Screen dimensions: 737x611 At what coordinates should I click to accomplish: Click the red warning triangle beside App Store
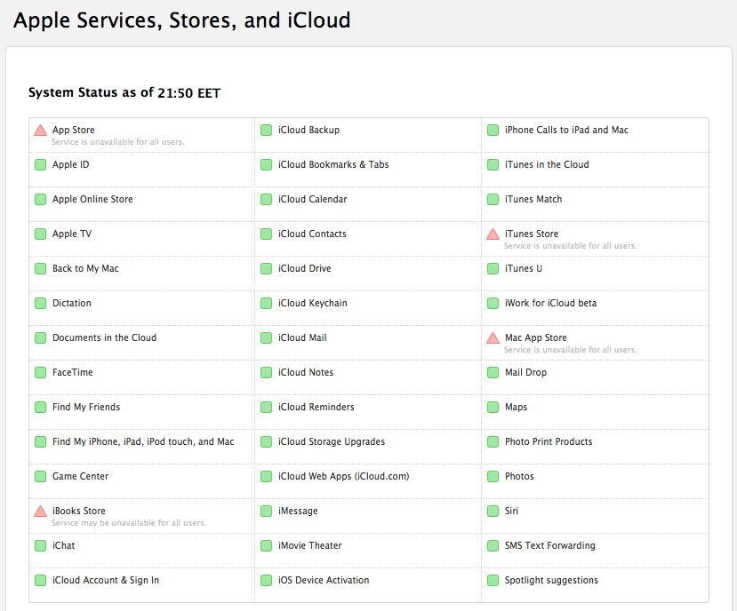tap(40, 131)
